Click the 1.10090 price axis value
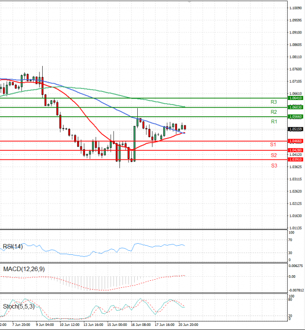Image resolution: width=305 pixels, height=330 pixels. click(x=296, y=8)
